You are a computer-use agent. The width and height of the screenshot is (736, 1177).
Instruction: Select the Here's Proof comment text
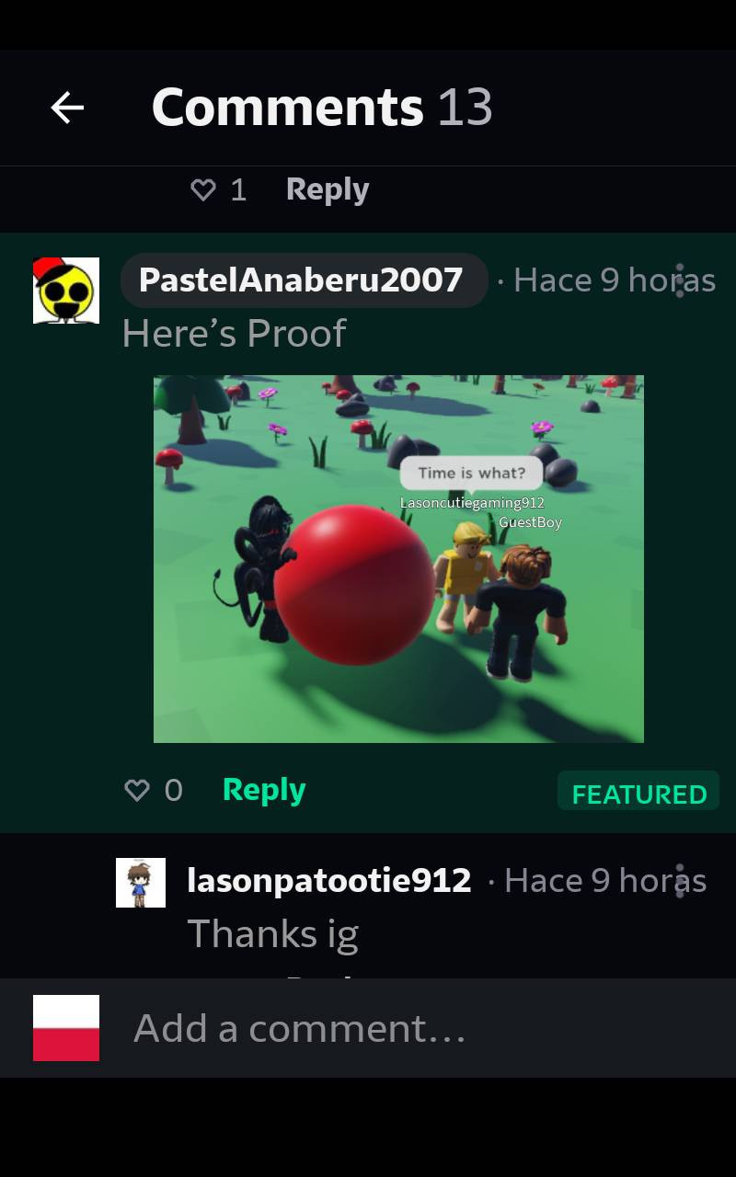(x=234, y=333)
